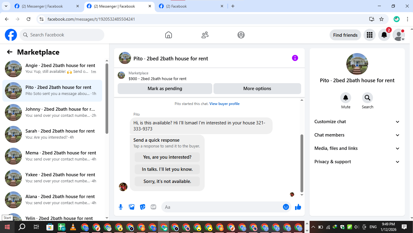Image resolution: width=413 pixels, height=233 pixels.
Task: Open Yxkee's house for rent chat
Action: (x=52, y=178)
